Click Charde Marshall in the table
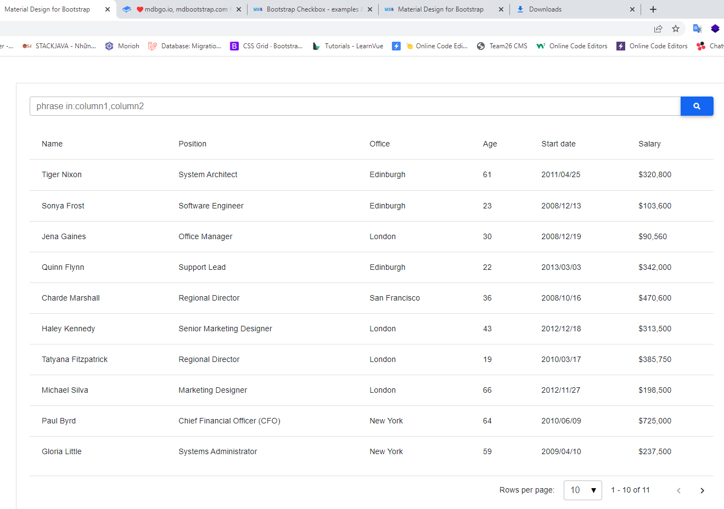The height and width of the screenshot is (509, 724). 71,298
